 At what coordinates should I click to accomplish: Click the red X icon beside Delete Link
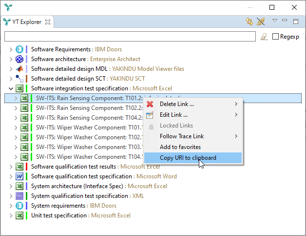150,104
